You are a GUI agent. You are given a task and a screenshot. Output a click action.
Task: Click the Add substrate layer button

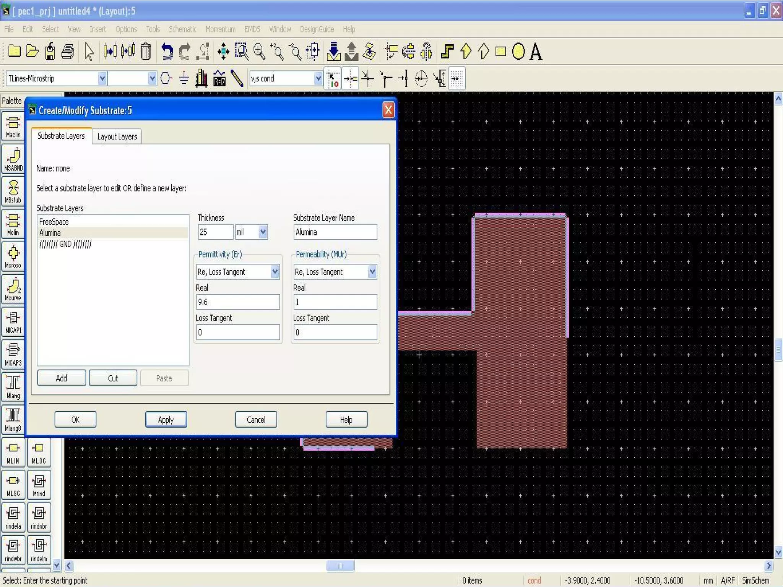click(62, 378)
